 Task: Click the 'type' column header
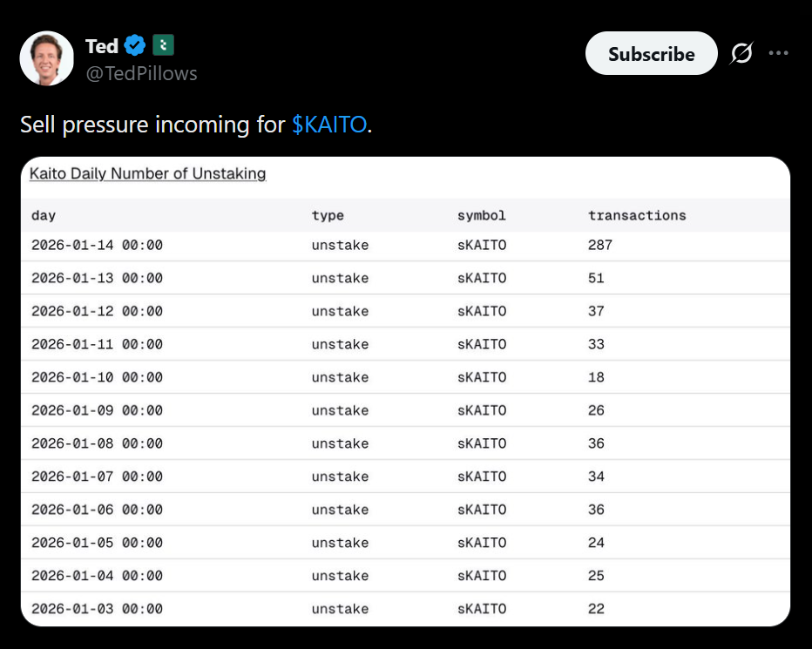point(328,215)
